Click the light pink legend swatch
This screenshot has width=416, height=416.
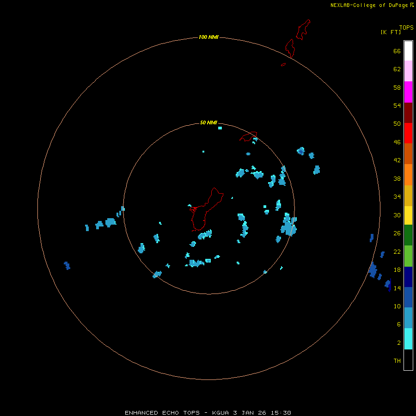coord(408,71)
